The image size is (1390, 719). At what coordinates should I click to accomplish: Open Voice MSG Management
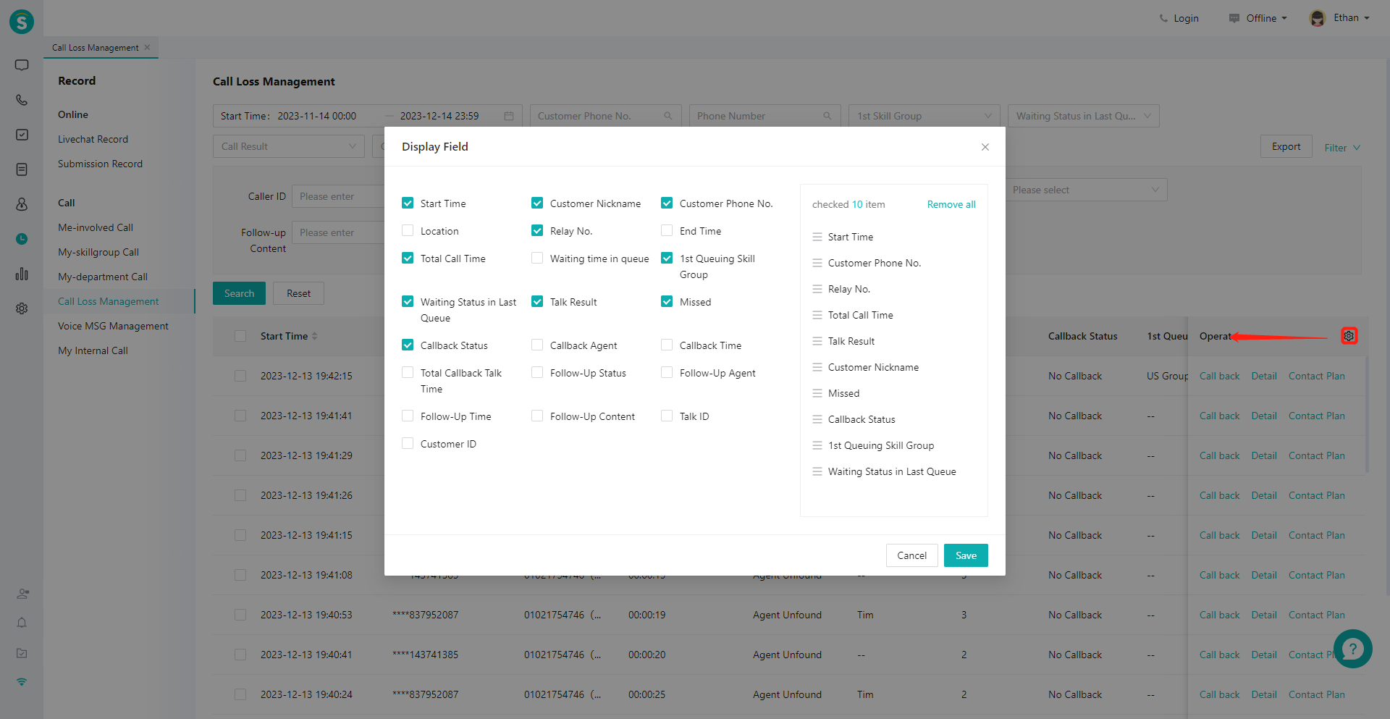click(113, 326)
